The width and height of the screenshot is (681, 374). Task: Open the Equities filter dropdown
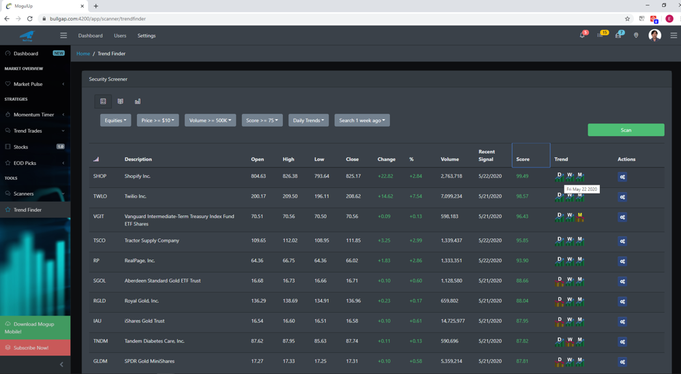[115, 120]
